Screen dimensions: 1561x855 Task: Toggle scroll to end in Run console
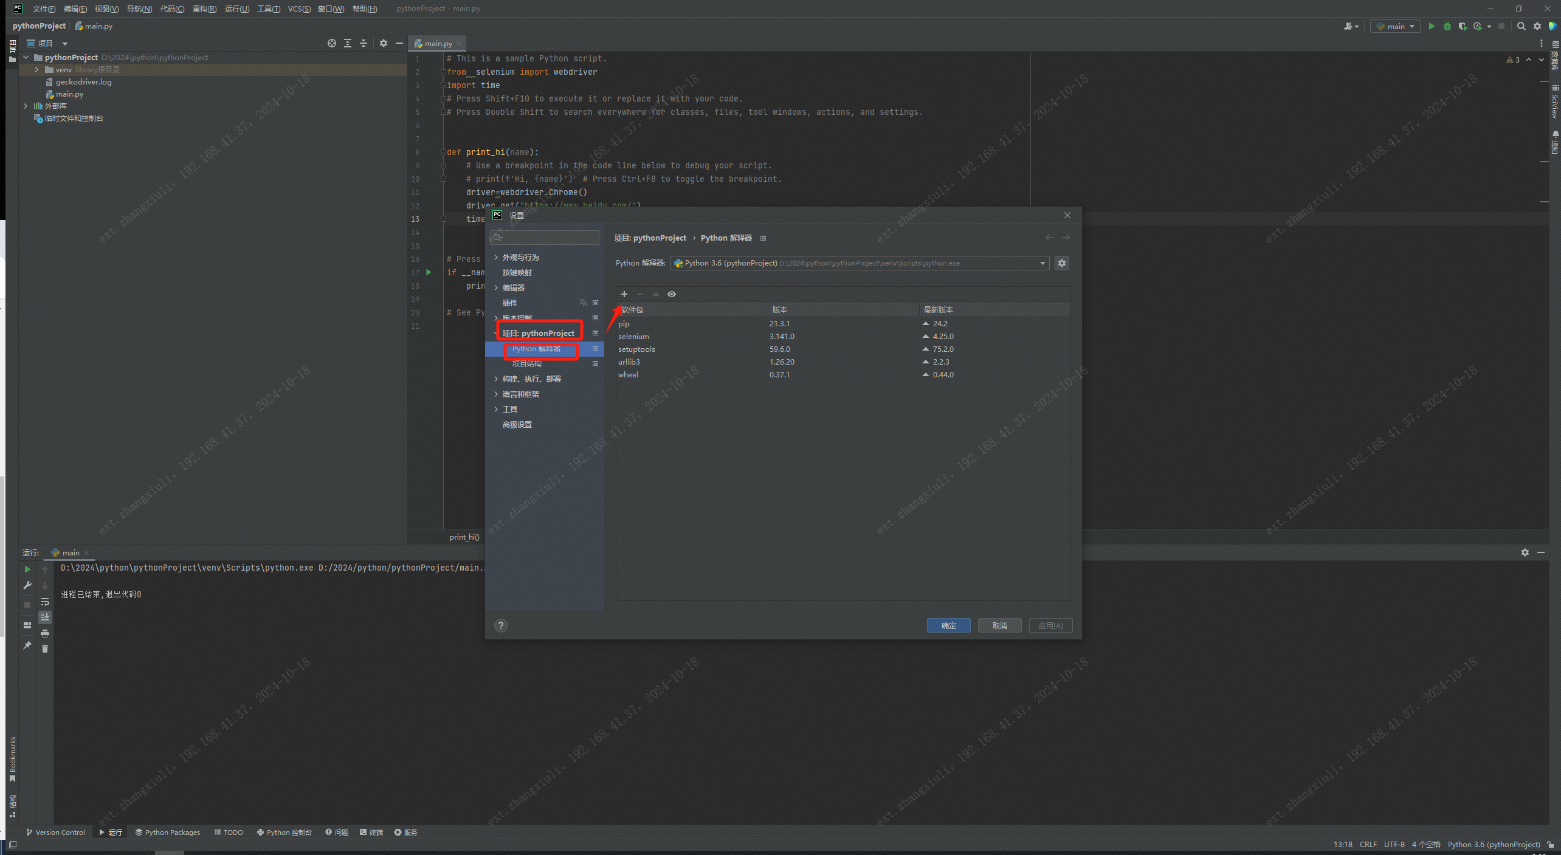coord(45,617)
